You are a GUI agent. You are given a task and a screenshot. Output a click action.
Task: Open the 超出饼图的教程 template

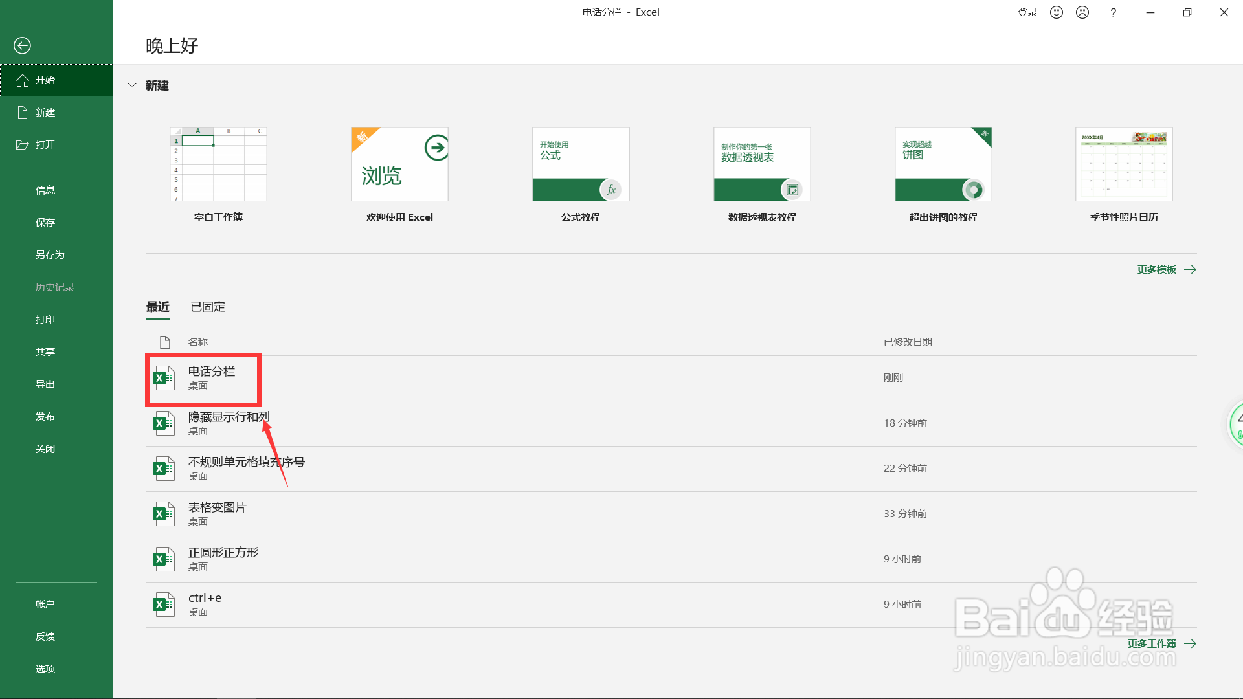pos(943,175)
